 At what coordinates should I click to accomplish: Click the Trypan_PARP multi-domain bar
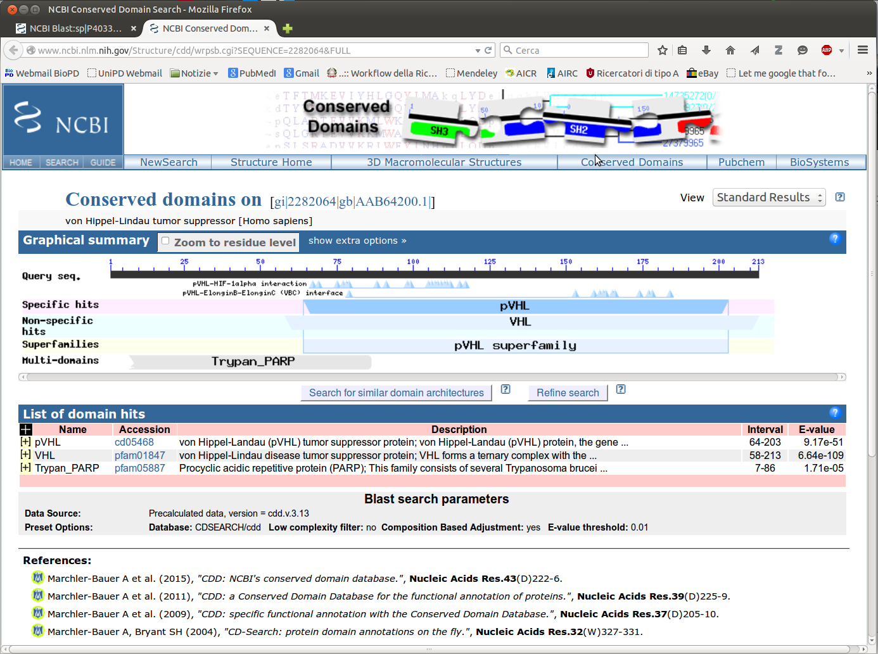pos(251,362)
